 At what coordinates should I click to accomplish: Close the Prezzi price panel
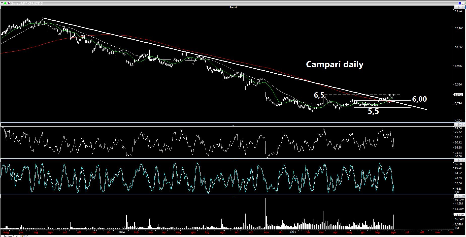pyautogui.click(x=464, y=8)
